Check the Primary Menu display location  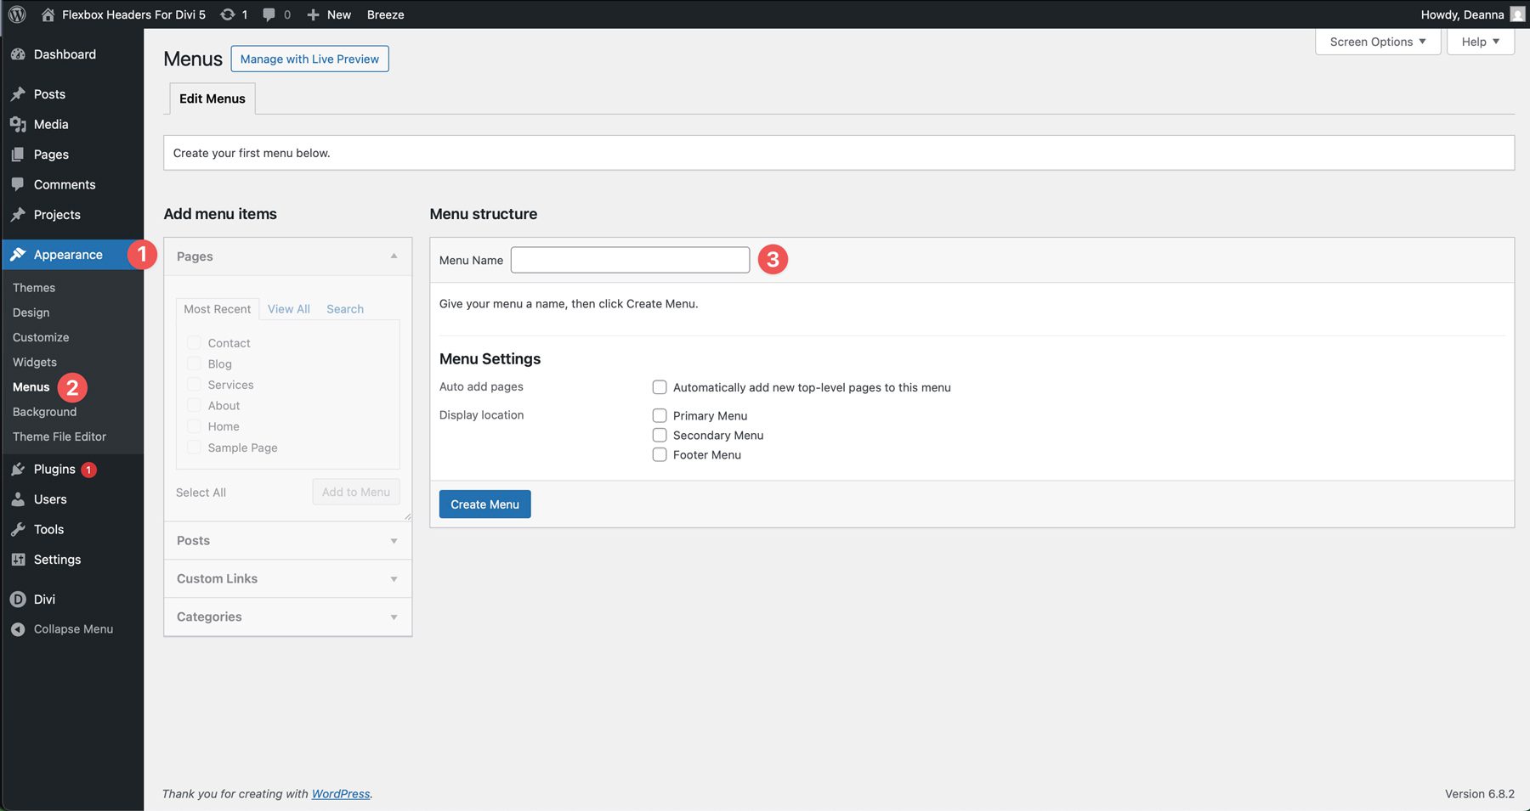pos(660,415)
